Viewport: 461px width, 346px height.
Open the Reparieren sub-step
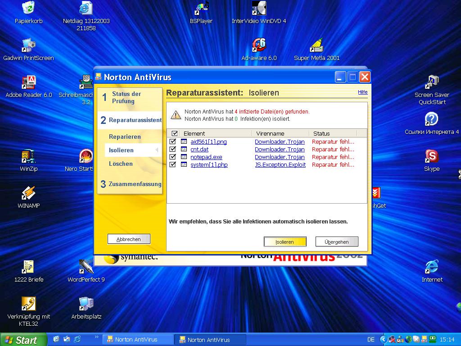(x=125, y=137)
